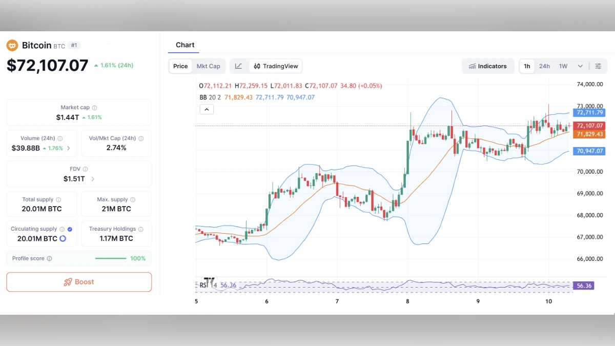The height and width of the screenshot is (346, 615).
Task: Open the extra timeframes chevron dropdown
Action: (580, 66)
